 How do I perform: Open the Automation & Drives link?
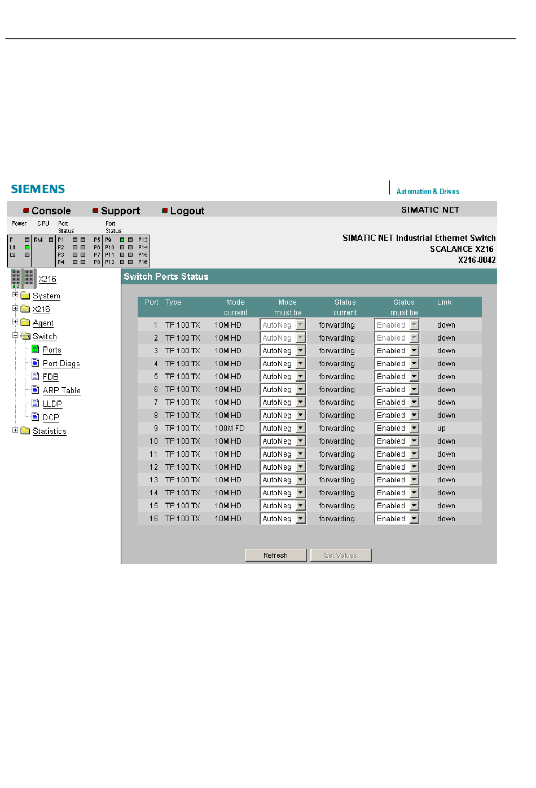pos(428,192)
